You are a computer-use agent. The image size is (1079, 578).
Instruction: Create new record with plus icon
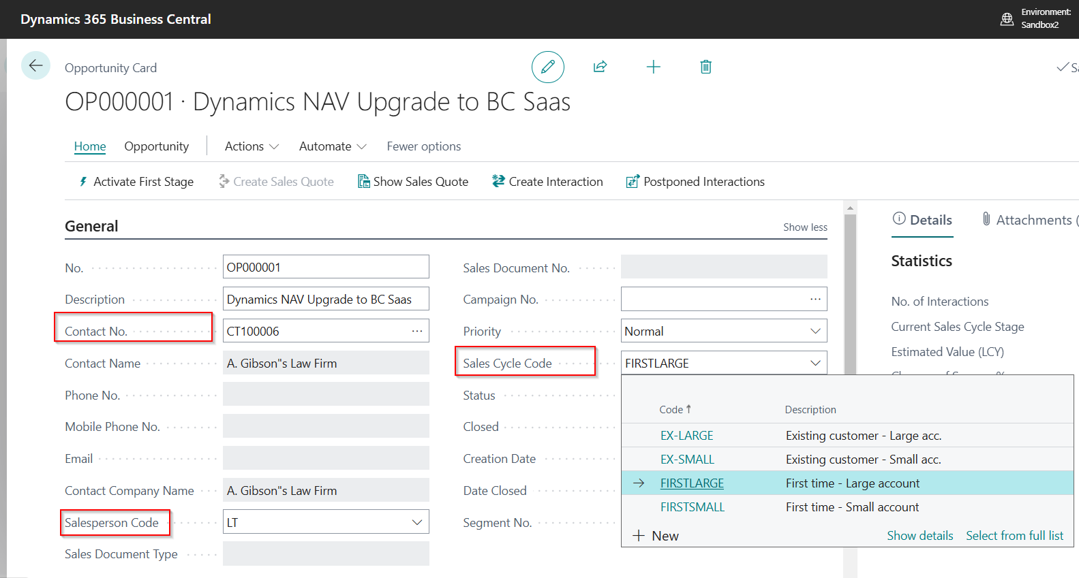[653, 67]
